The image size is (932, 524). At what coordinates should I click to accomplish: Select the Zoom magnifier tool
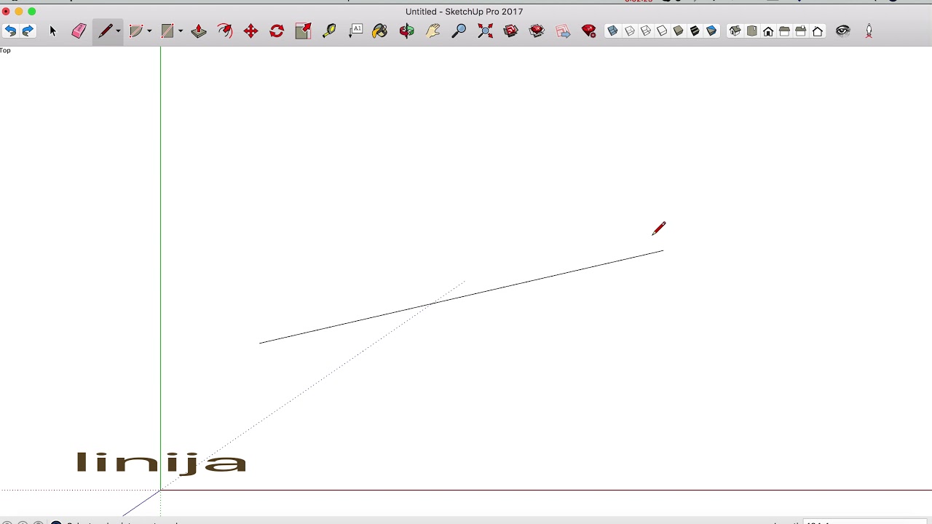(x=459, y=31)
